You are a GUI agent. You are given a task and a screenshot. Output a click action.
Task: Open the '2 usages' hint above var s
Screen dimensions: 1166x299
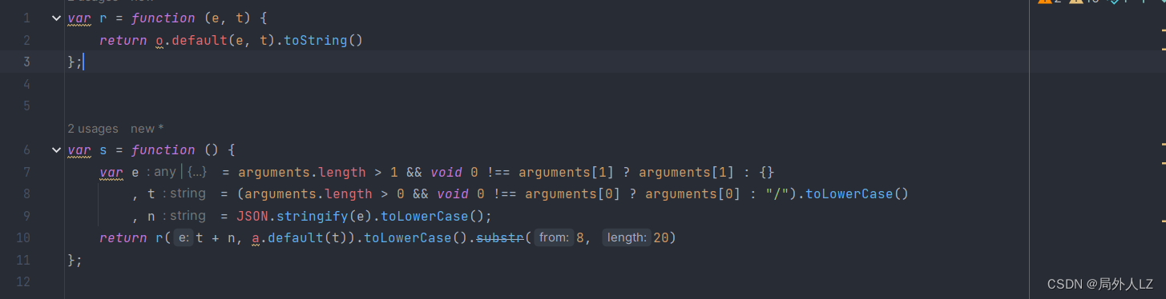[x=92, y=129]
